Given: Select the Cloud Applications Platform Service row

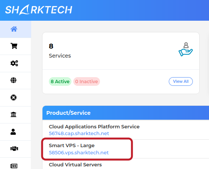Looking at the screenshot, I should (x=126, y=130).
